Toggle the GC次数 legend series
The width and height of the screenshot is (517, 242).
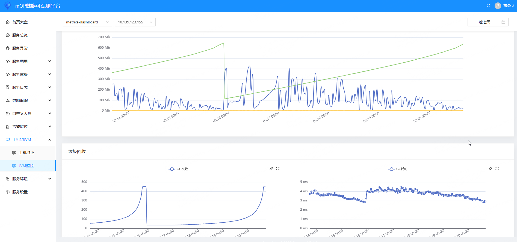(x=178, y=169)
